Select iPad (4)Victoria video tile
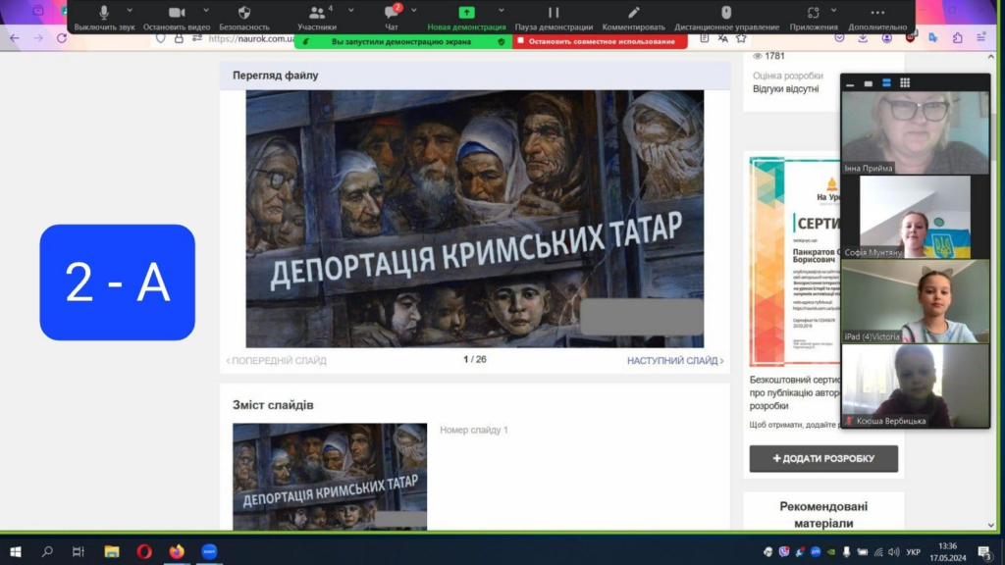This screenshot has width=1005, height=565. (x=916, y=301)
